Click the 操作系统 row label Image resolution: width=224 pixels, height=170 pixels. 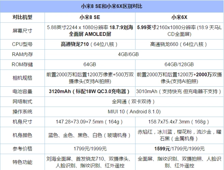pyautogui.click(x=23, y=112)
